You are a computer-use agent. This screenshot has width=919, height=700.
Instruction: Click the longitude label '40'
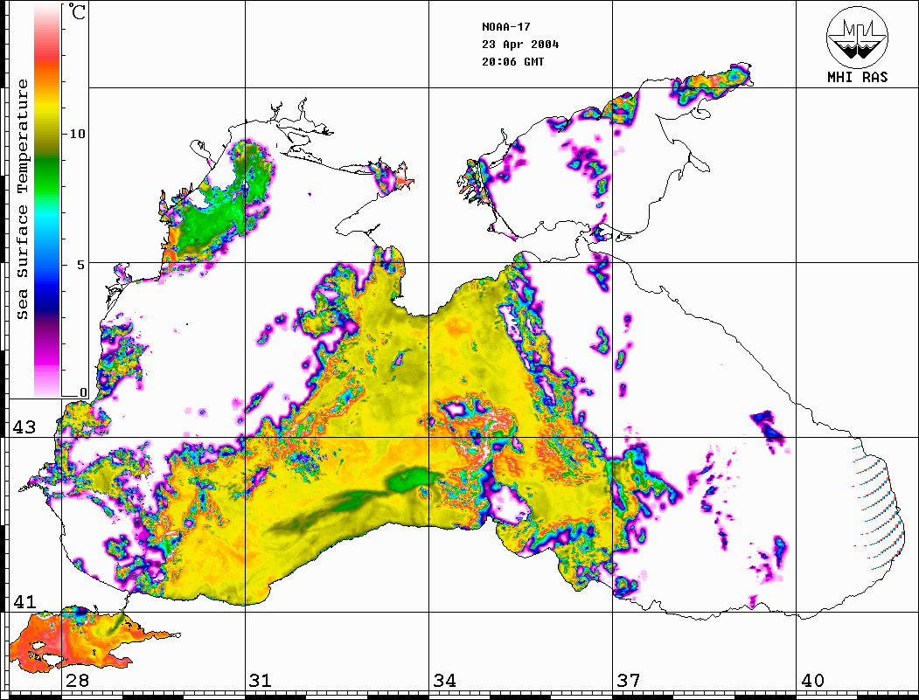click(812, 681)
